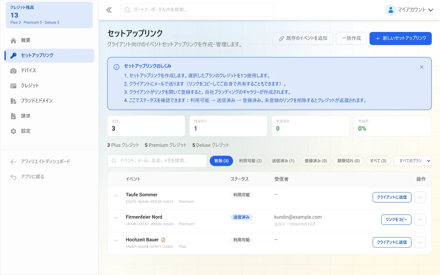Filter by 利用可能 (2)

(250, 161)
